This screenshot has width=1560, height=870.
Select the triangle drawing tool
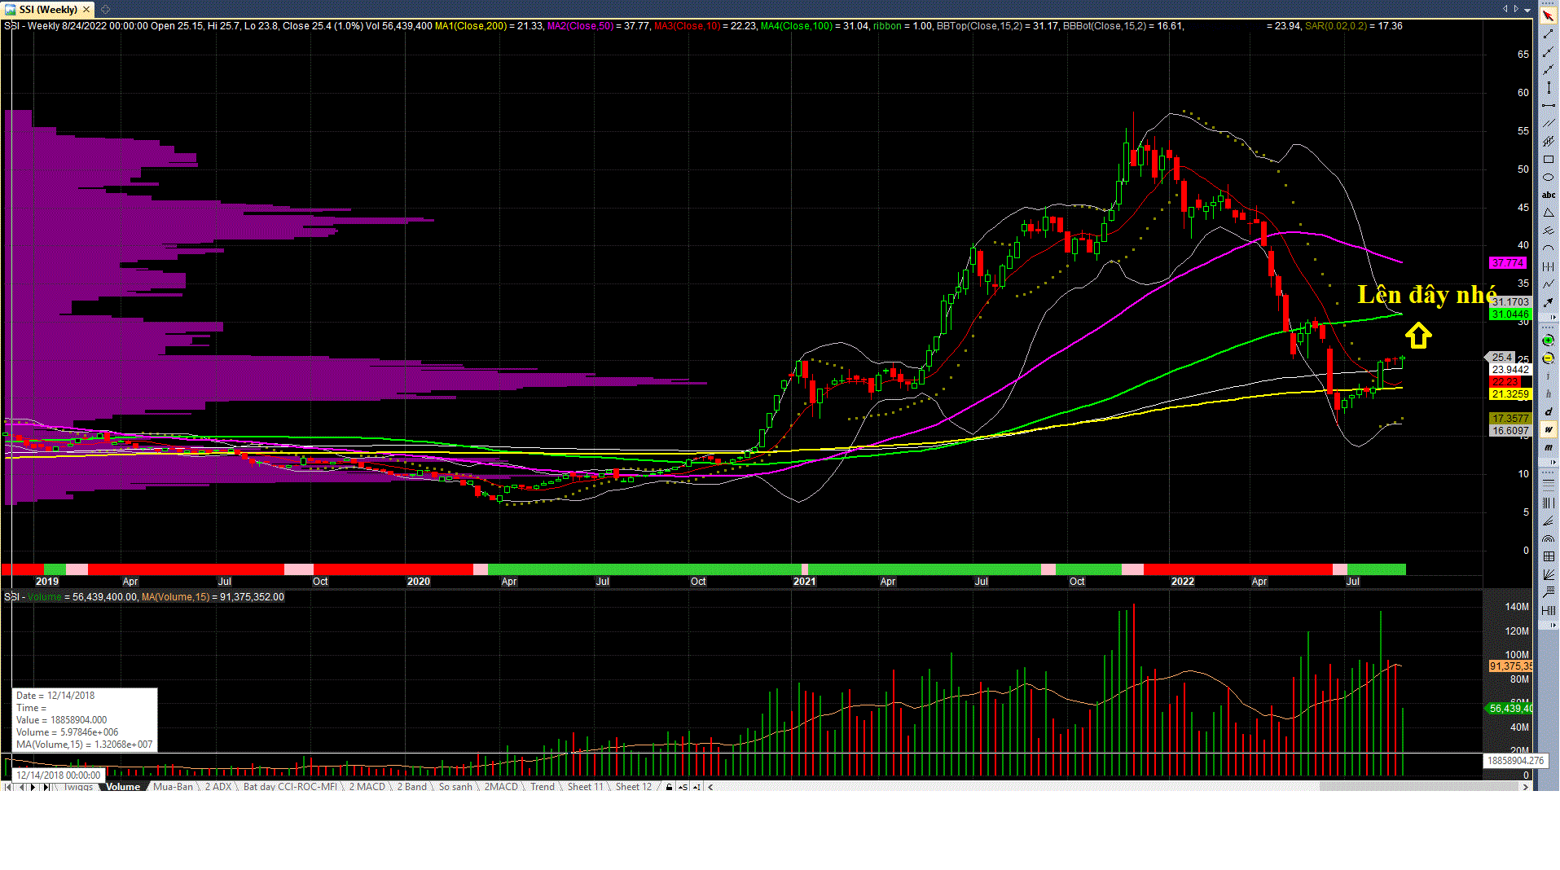pos(1548,213)
